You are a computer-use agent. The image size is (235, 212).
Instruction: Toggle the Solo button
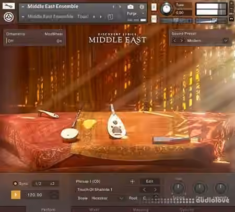(x=154, y=7)
